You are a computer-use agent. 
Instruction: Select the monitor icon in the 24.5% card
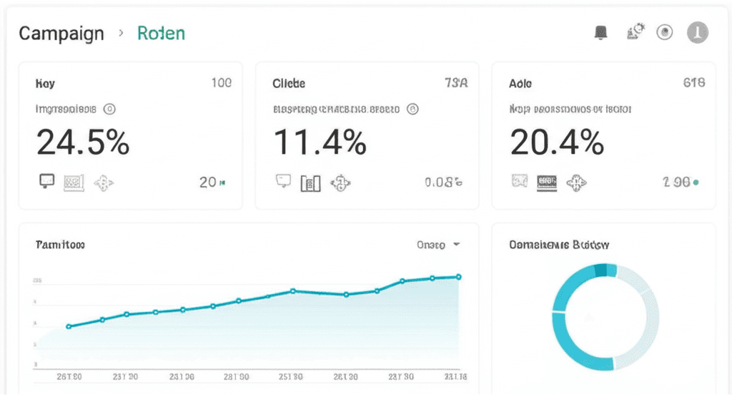pyautogui.click(x=46, y=181)
